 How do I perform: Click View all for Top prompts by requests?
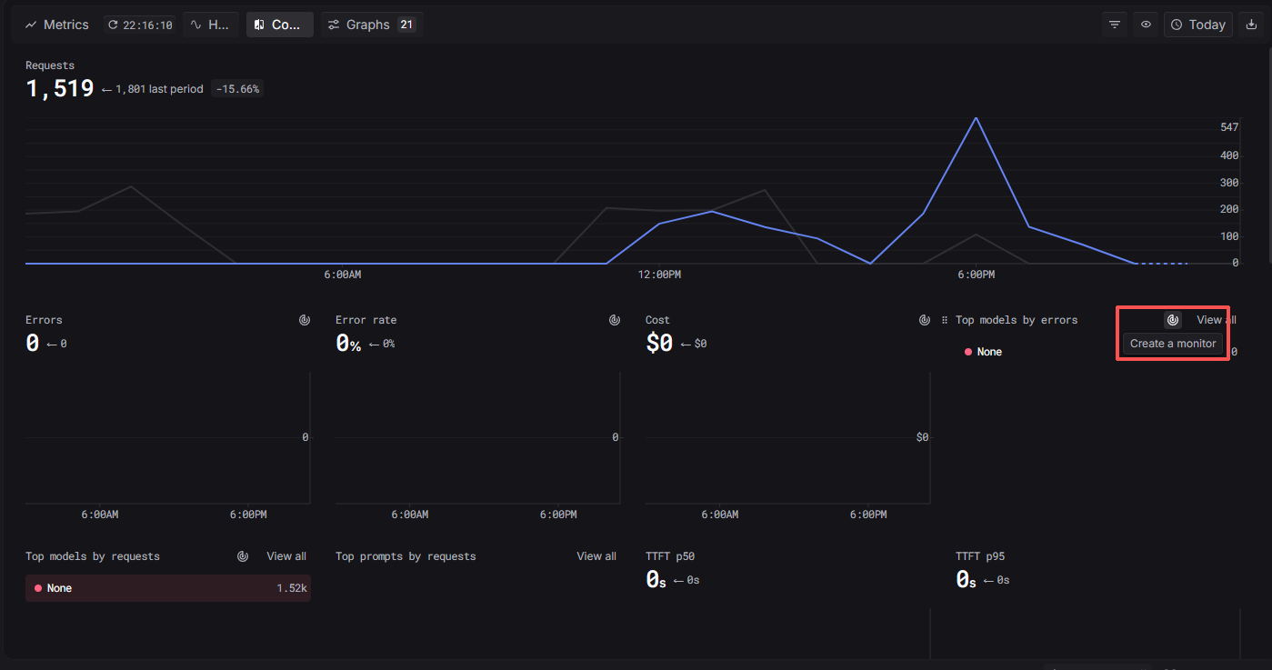(x=596, y=556)
